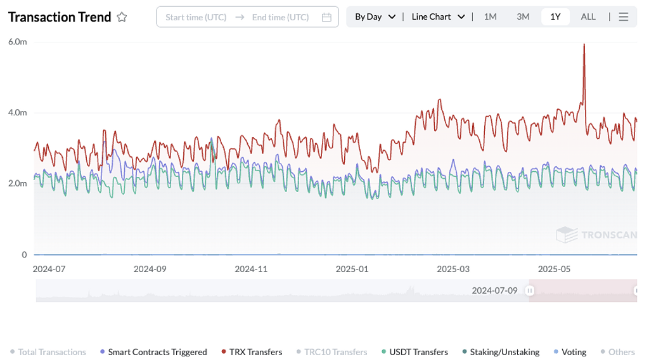
Task: Open the hamburger menu for chart options
Action: 624,17
